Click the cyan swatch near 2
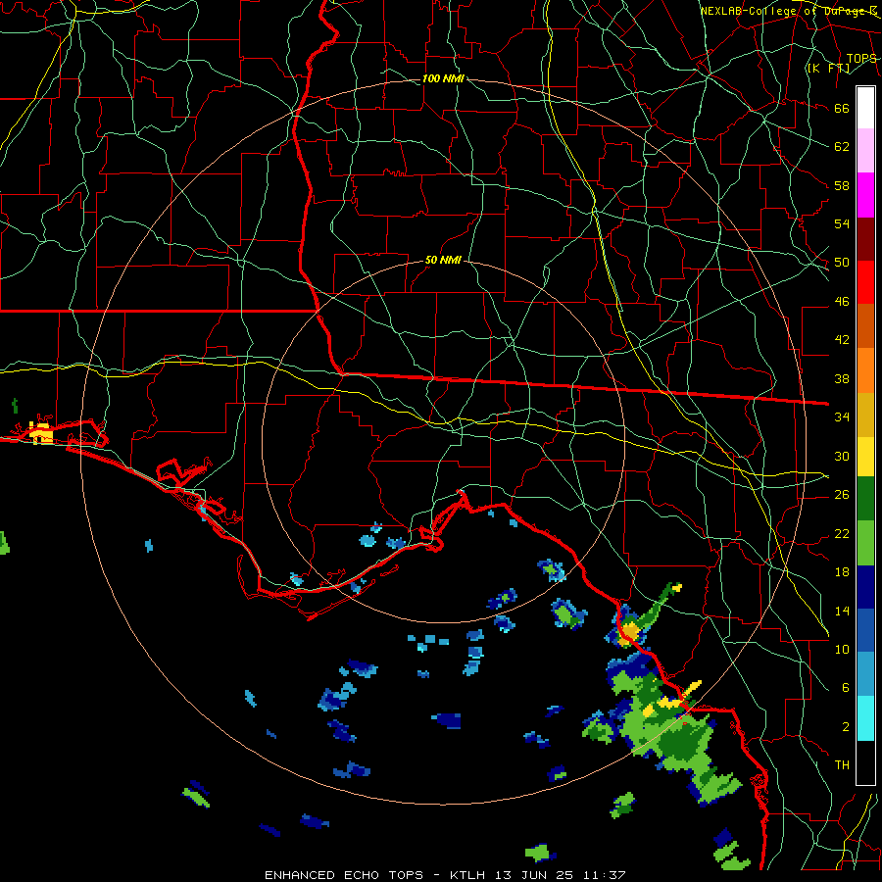 tap(865, 718)
